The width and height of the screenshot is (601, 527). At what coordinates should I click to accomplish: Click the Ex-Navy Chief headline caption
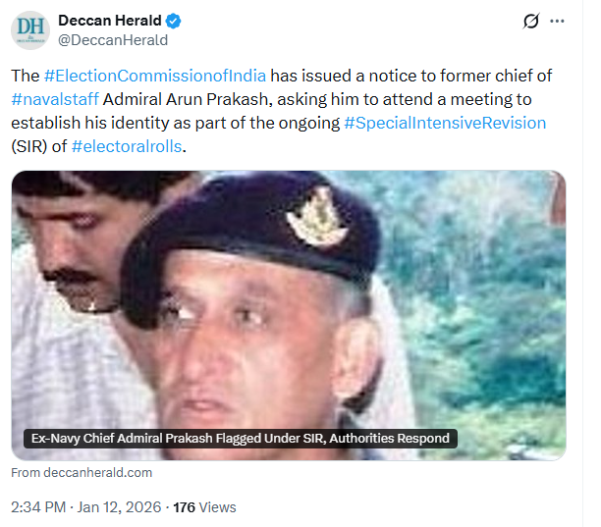239,439
